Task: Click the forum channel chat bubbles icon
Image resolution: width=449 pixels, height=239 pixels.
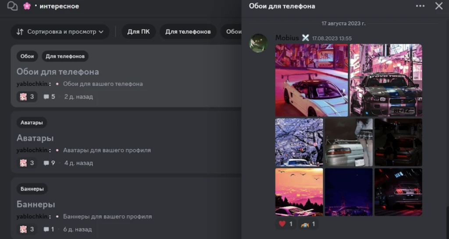Action: click(x=12, y=6)
